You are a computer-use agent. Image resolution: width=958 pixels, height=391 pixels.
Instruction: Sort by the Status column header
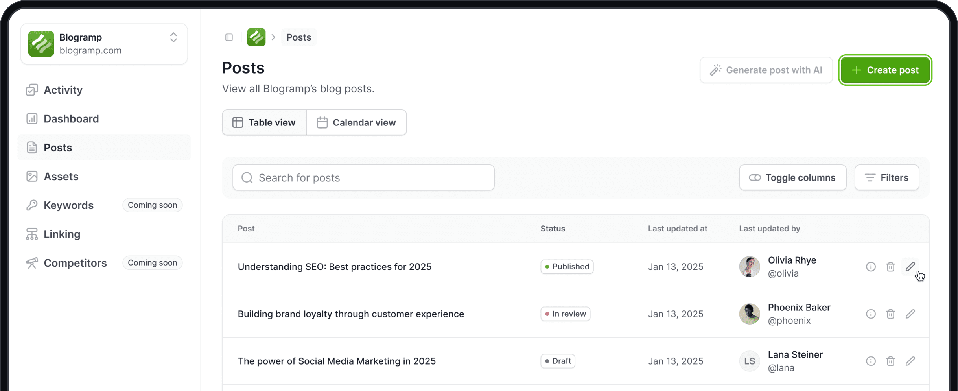[x=553, y=229]
